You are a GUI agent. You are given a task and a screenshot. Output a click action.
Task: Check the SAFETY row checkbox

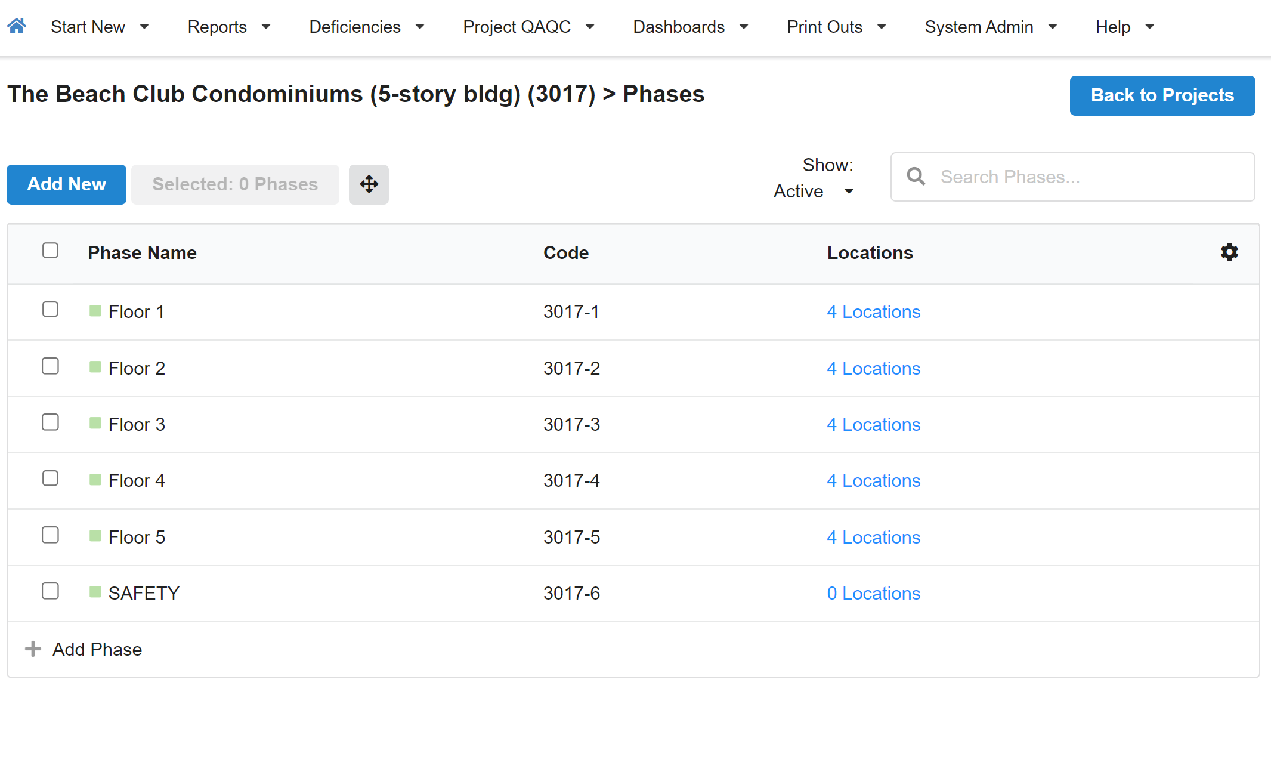[x=50, y=591]
